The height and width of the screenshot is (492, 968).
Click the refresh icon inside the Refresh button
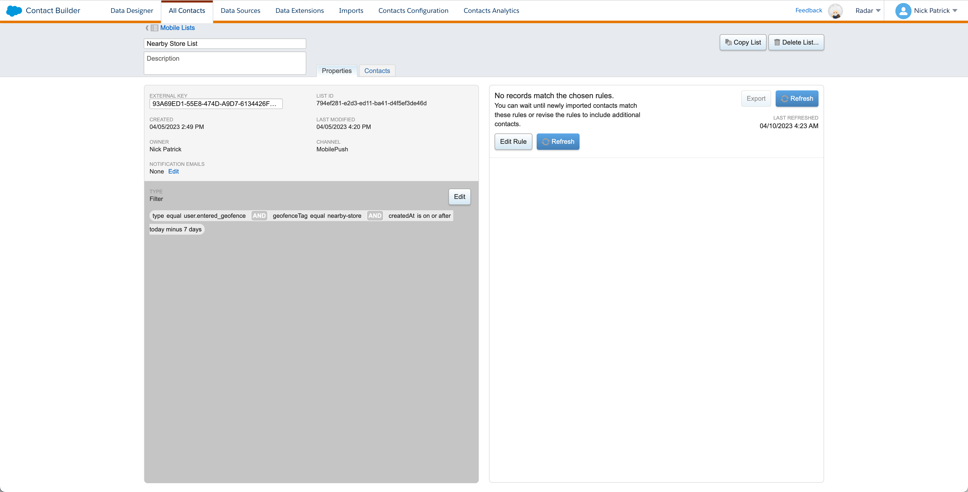[x=785, y=99]
